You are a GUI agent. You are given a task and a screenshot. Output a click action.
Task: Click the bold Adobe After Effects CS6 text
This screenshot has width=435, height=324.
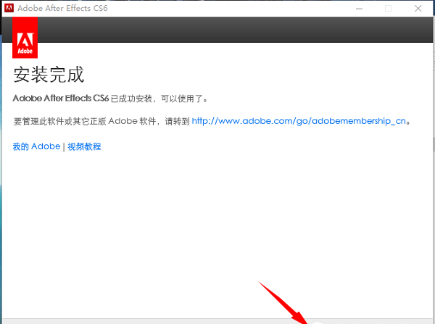(61, 97)
